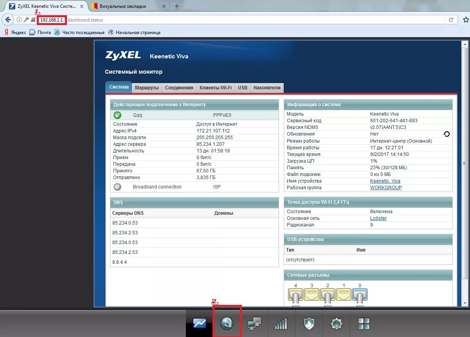Open the Internet globe section

click(x=227, y=323)
